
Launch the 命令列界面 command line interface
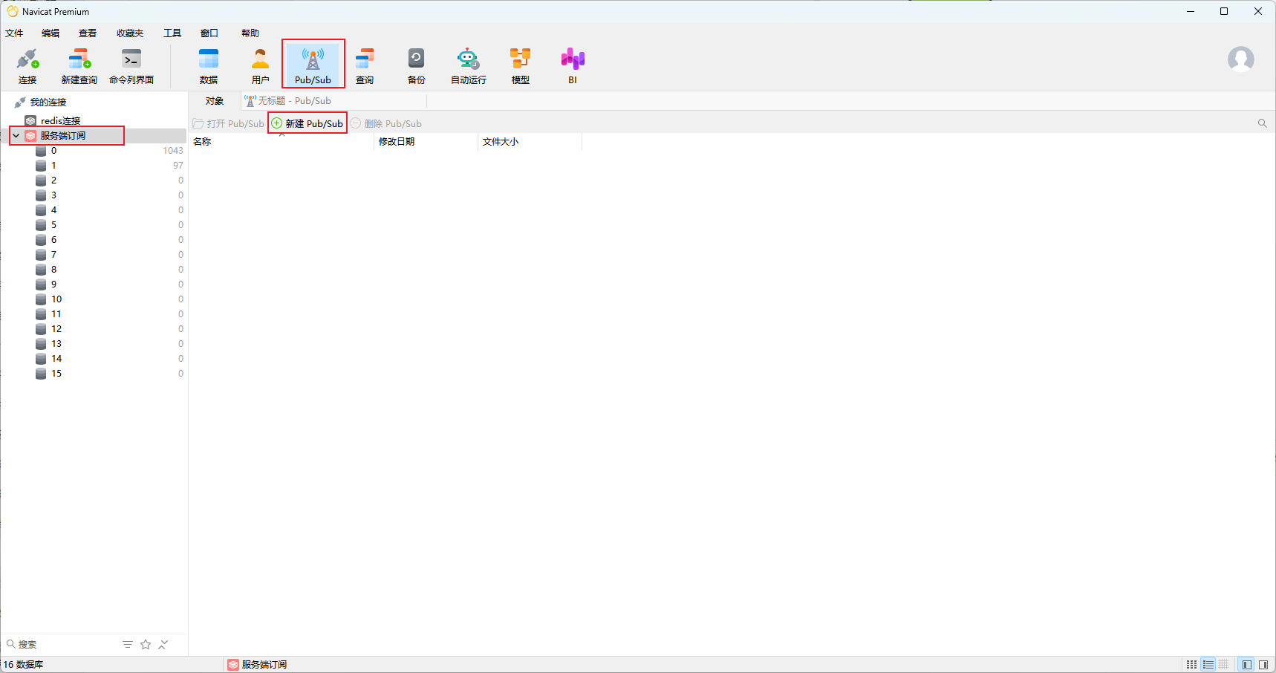131,66
